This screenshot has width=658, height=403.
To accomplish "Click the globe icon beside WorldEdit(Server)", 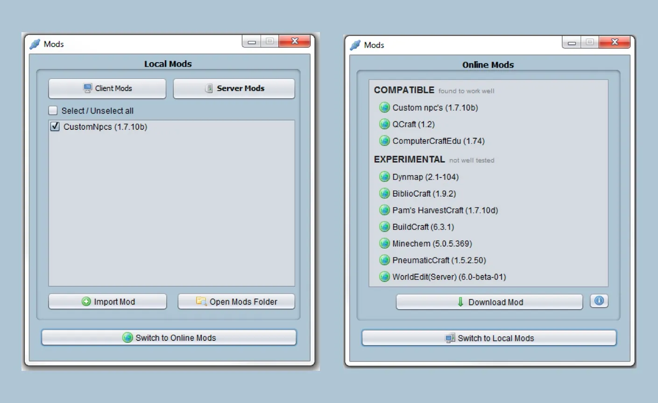I will pyautogui.click(x=384, y=277).
